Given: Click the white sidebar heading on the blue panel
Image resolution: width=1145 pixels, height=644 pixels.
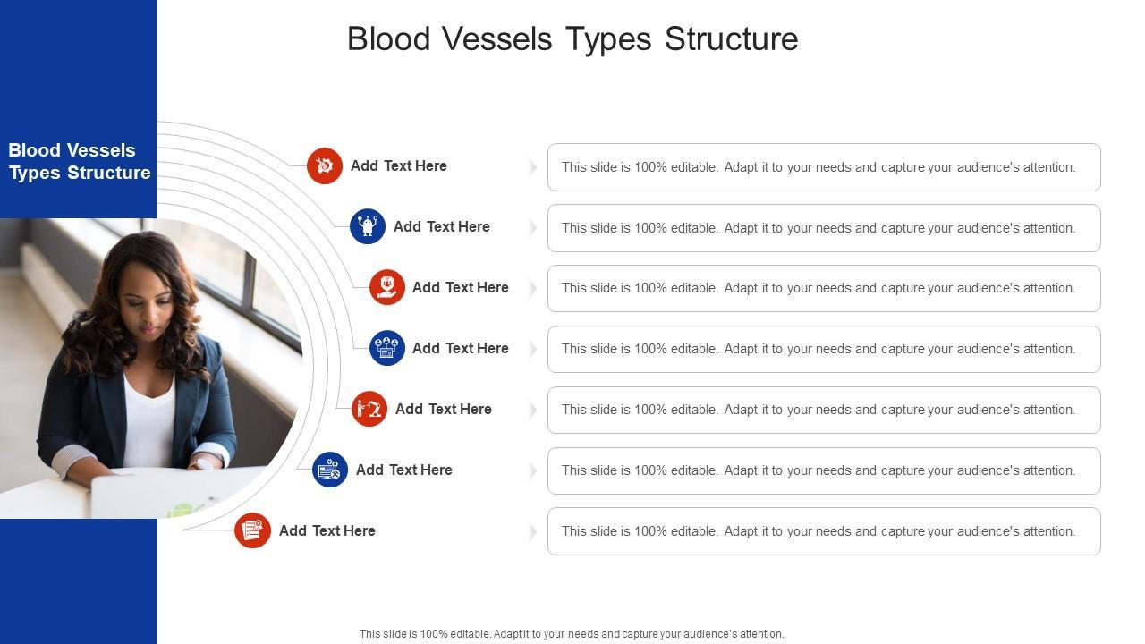Looking at the screenshot, I should click(79, 162).
